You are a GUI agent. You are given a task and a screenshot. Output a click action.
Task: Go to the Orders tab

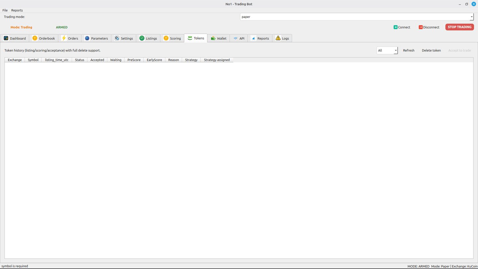[x=70, y=38]
